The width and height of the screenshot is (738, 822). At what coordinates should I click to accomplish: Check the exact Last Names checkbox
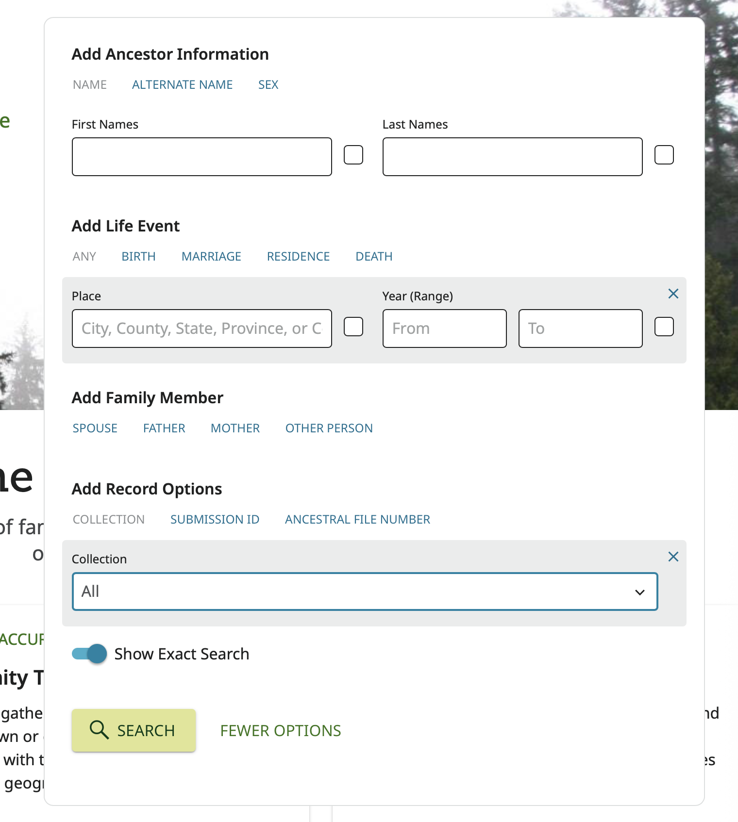coord(664,155)
